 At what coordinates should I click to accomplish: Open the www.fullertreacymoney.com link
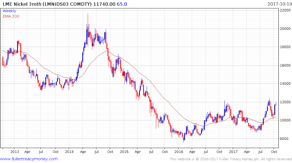point(29,159)
